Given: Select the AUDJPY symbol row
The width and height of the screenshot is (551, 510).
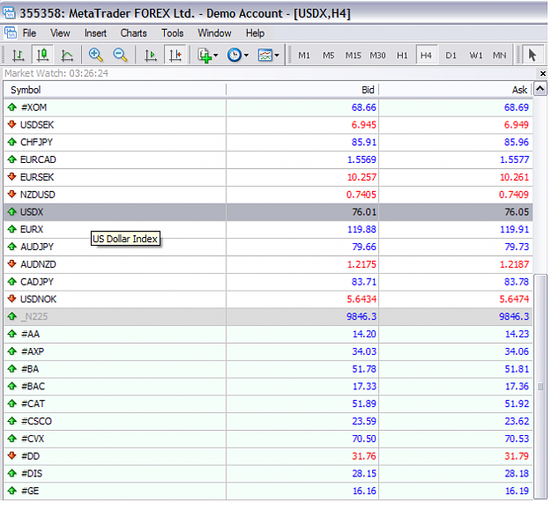Looking at the screenshot, I should [268, 247].
